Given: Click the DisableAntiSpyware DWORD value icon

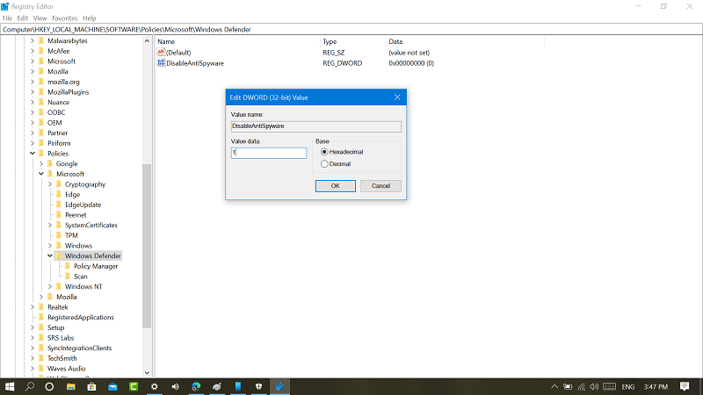Looking at the screenshot, I should [x=161, y=63].
